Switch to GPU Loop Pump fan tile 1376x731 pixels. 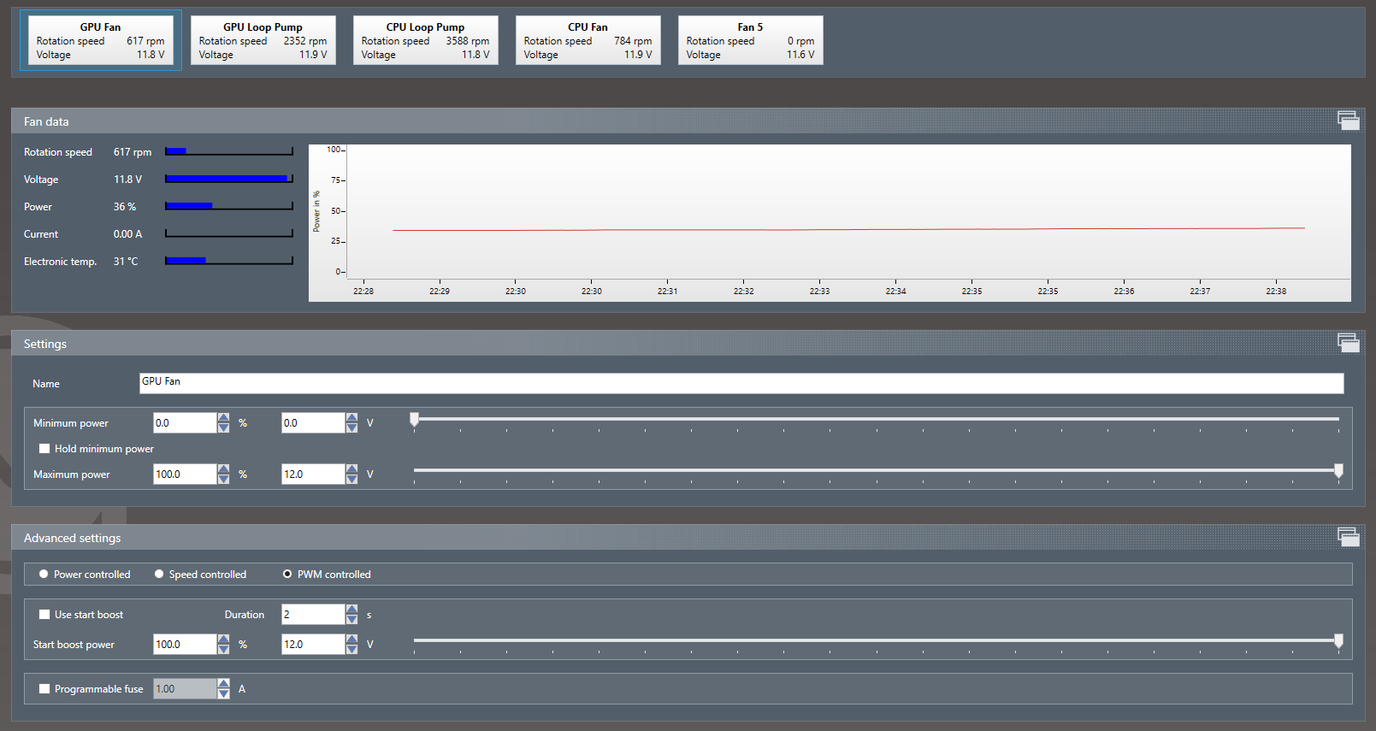[263, 40]
